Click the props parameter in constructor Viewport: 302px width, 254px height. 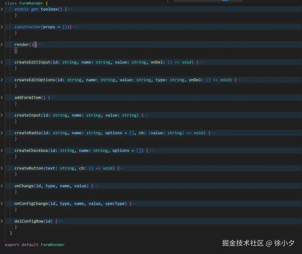click(x=49, y=27)
